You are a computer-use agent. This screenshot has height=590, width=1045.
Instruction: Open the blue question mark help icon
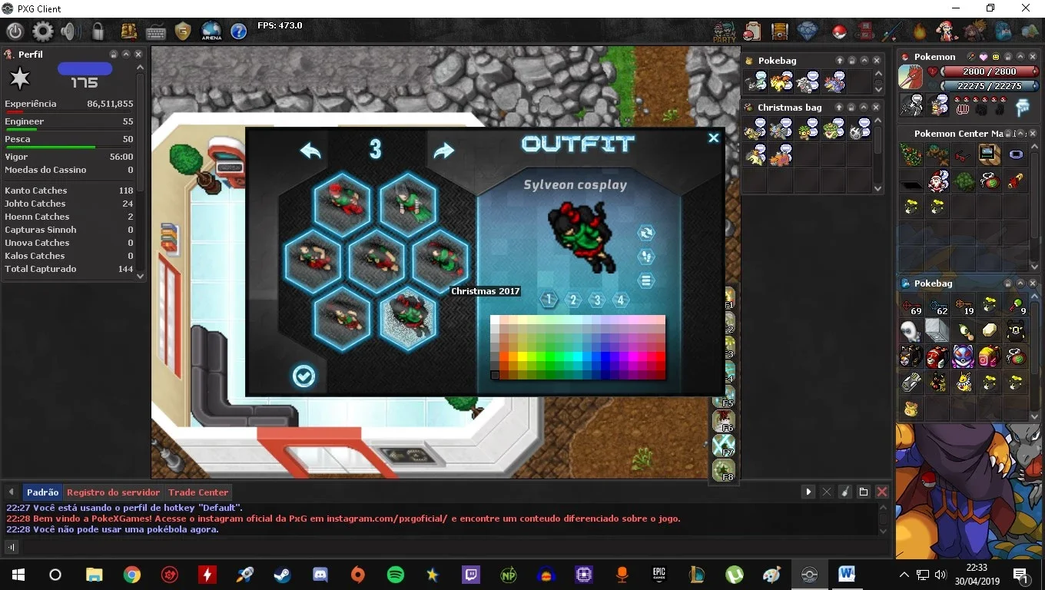click(x=239, y=31)
